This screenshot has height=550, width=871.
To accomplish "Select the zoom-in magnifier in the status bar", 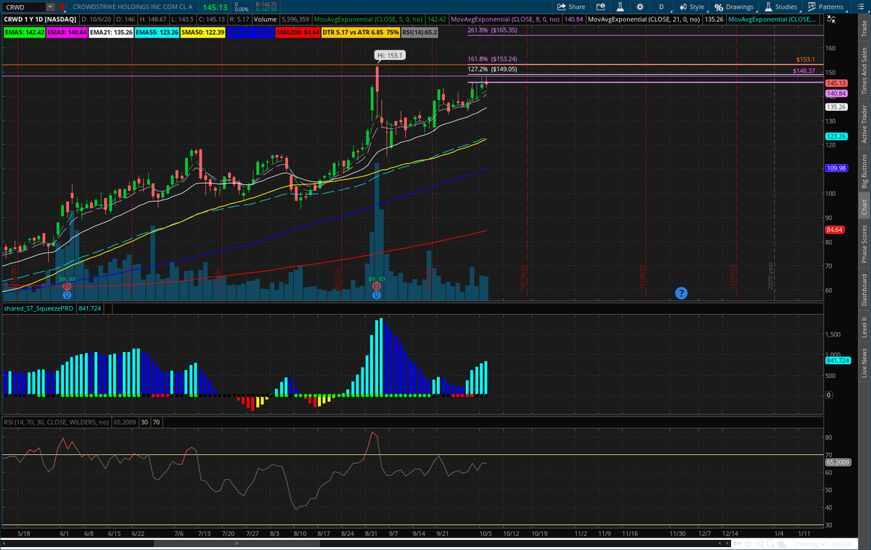I will [x=759, y=543].
